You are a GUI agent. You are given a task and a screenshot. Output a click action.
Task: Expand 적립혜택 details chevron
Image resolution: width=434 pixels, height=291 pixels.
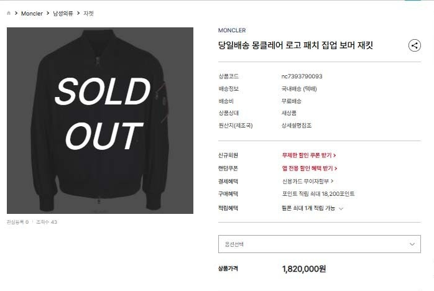(x=341, y=208)
